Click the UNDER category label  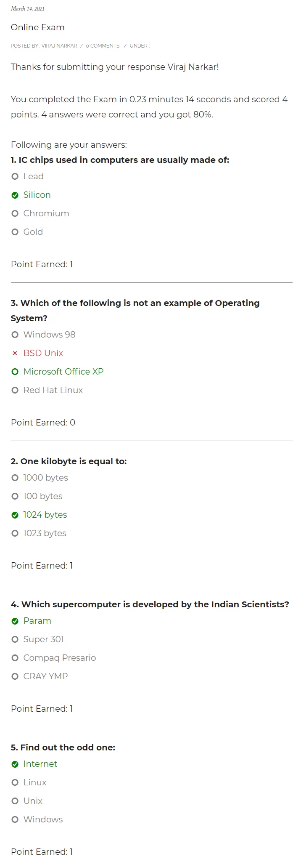click(x=138, y=46)
